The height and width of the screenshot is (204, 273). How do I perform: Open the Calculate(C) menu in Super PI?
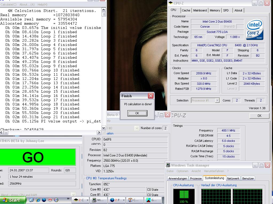(x=9, y=5)
